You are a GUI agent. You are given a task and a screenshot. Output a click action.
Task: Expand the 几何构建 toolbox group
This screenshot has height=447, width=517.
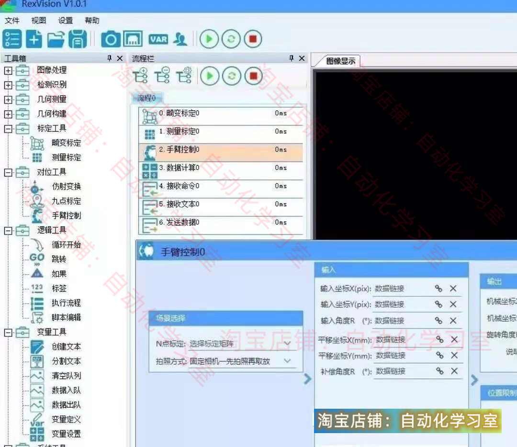point(8,114)
